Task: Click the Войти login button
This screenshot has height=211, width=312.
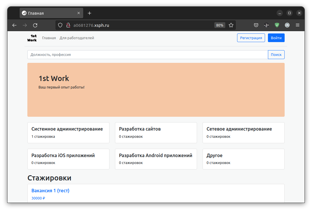Action: pos(276,38)
